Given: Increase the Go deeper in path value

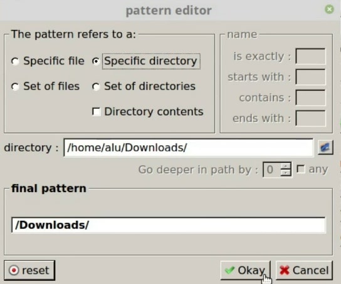Looking at the screenshot, I should click(x=286, y=166).
